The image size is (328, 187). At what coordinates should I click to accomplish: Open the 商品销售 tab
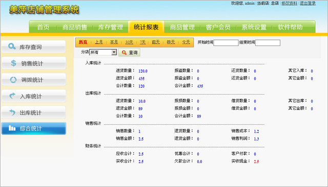(x=74, y=27)
